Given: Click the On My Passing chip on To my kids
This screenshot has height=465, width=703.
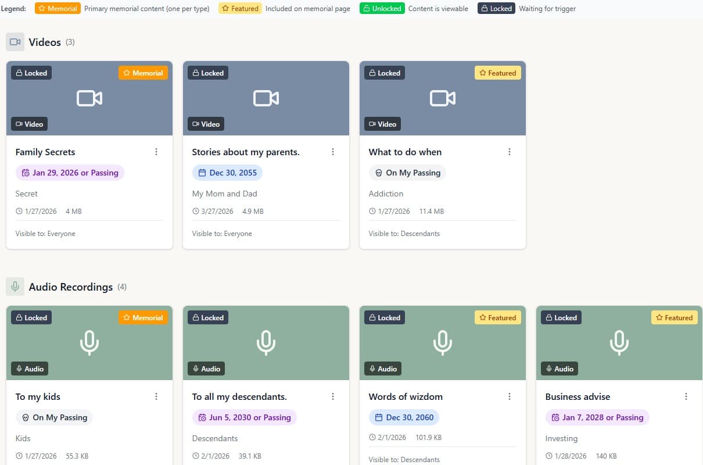Looking at the screenshot, I should pos(54,417).
